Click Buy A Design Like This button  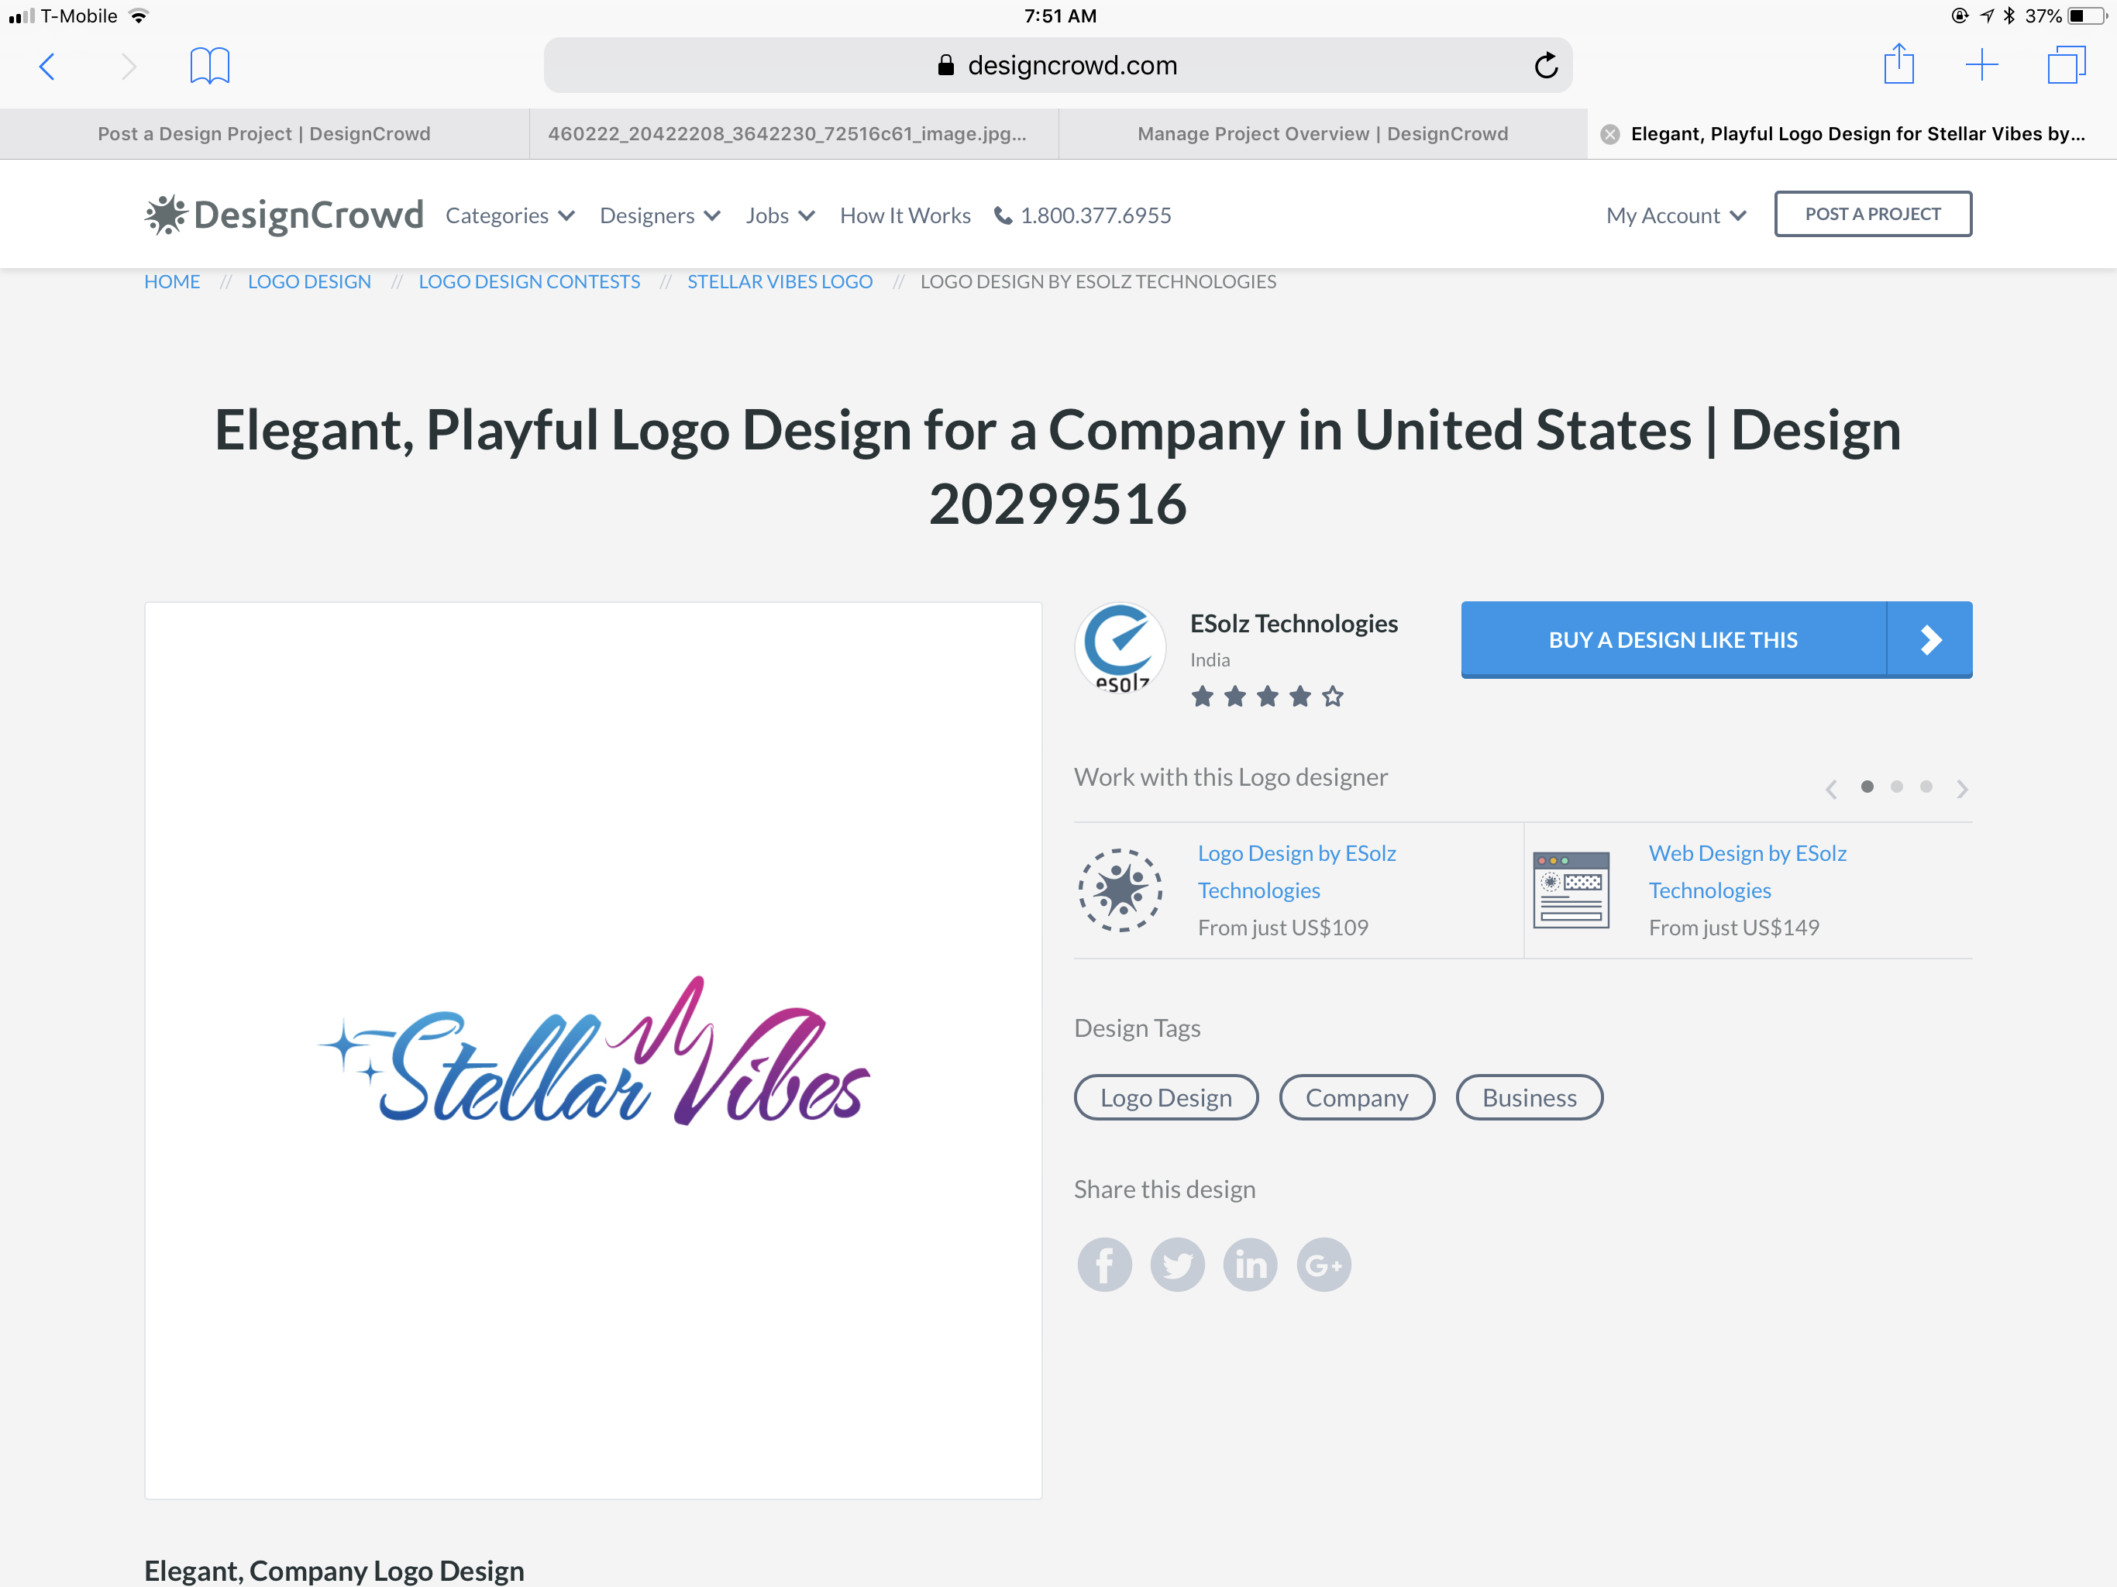1716,639
